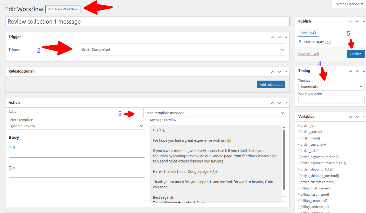
Task: Collapse the Action panel with its toggle triangle
Action: click(286, 102)
